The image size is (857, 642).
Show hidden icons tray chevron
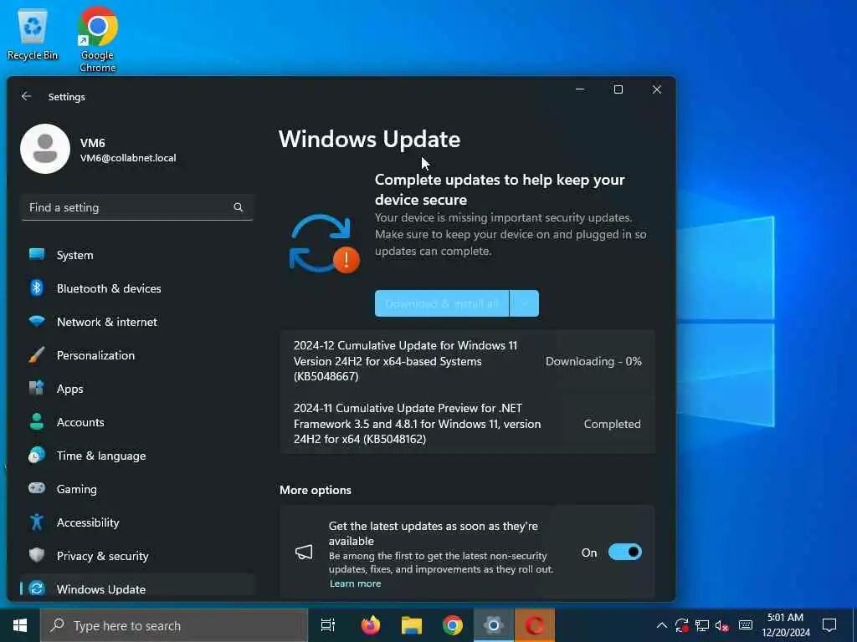(x=662, y=625)
